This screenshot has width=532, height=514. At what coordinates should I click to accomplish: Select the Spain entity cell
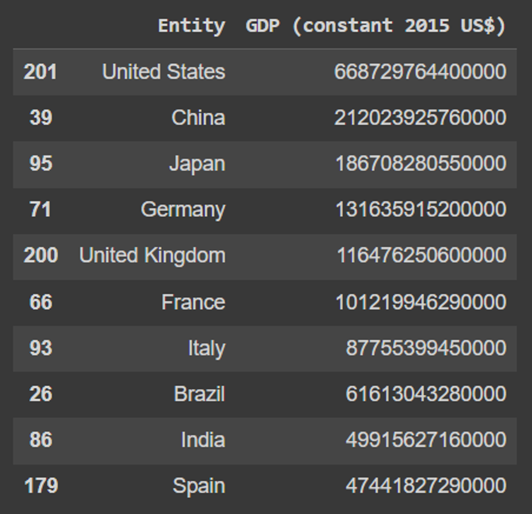tap(199, 486)
